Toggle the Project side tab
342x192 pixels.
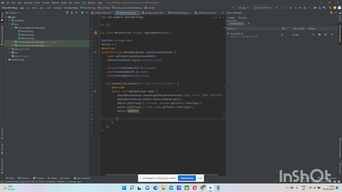(x=2, y=17)
